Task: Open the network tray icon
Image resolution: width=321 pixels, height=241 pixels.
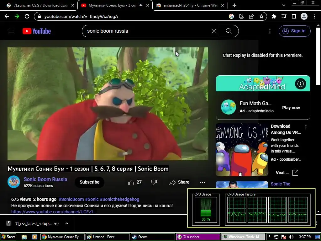Action: pos(276,237)
